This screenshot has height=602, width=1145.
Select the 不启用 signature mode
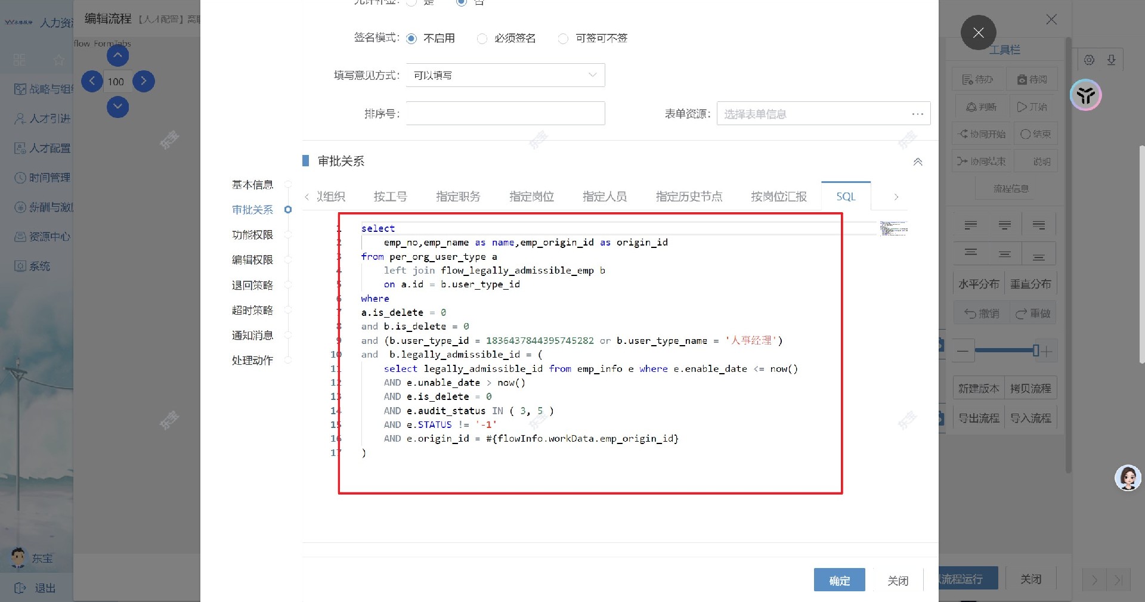tap(411, 39)
